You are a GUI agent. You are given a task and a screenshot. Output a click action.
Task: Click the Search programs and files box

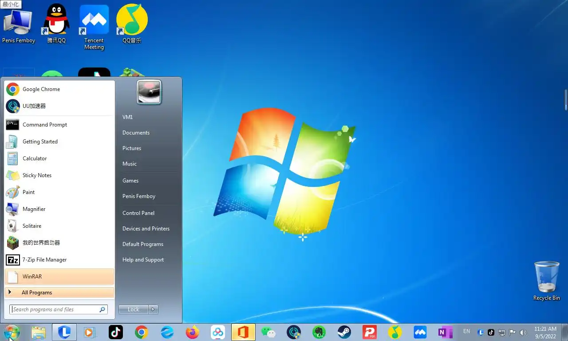coord(59,309)
